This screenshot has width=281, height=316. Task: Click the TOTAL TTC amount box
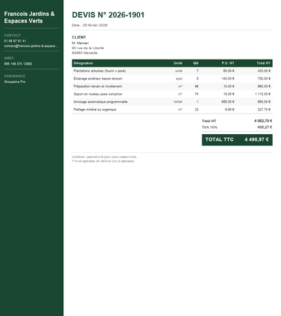(x=237, y=140)
